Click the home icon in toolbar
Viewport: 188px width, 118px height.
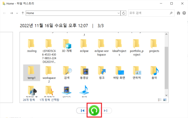click(178, 13)
